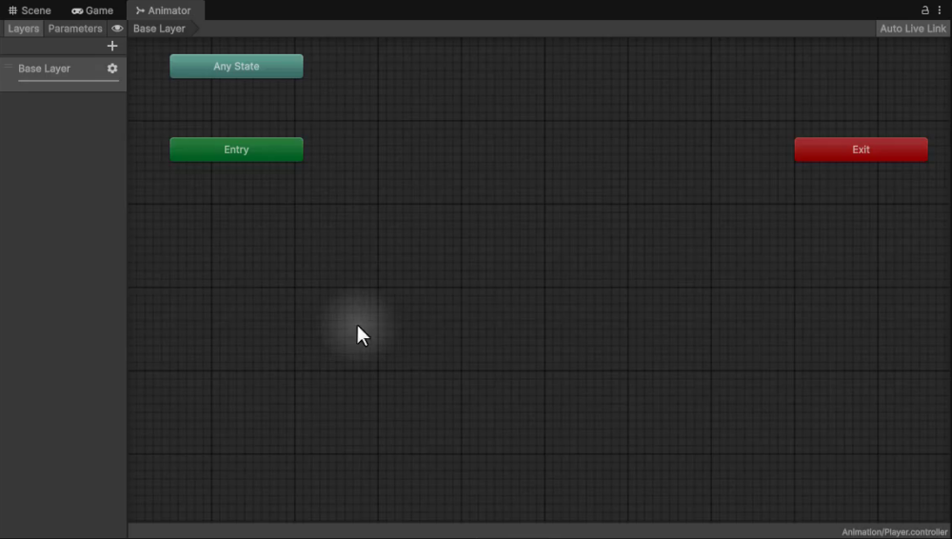Viewport: 952px width, 539px height.
Task: Toggle Auto Live Link button
Action: tap(913, 29)
